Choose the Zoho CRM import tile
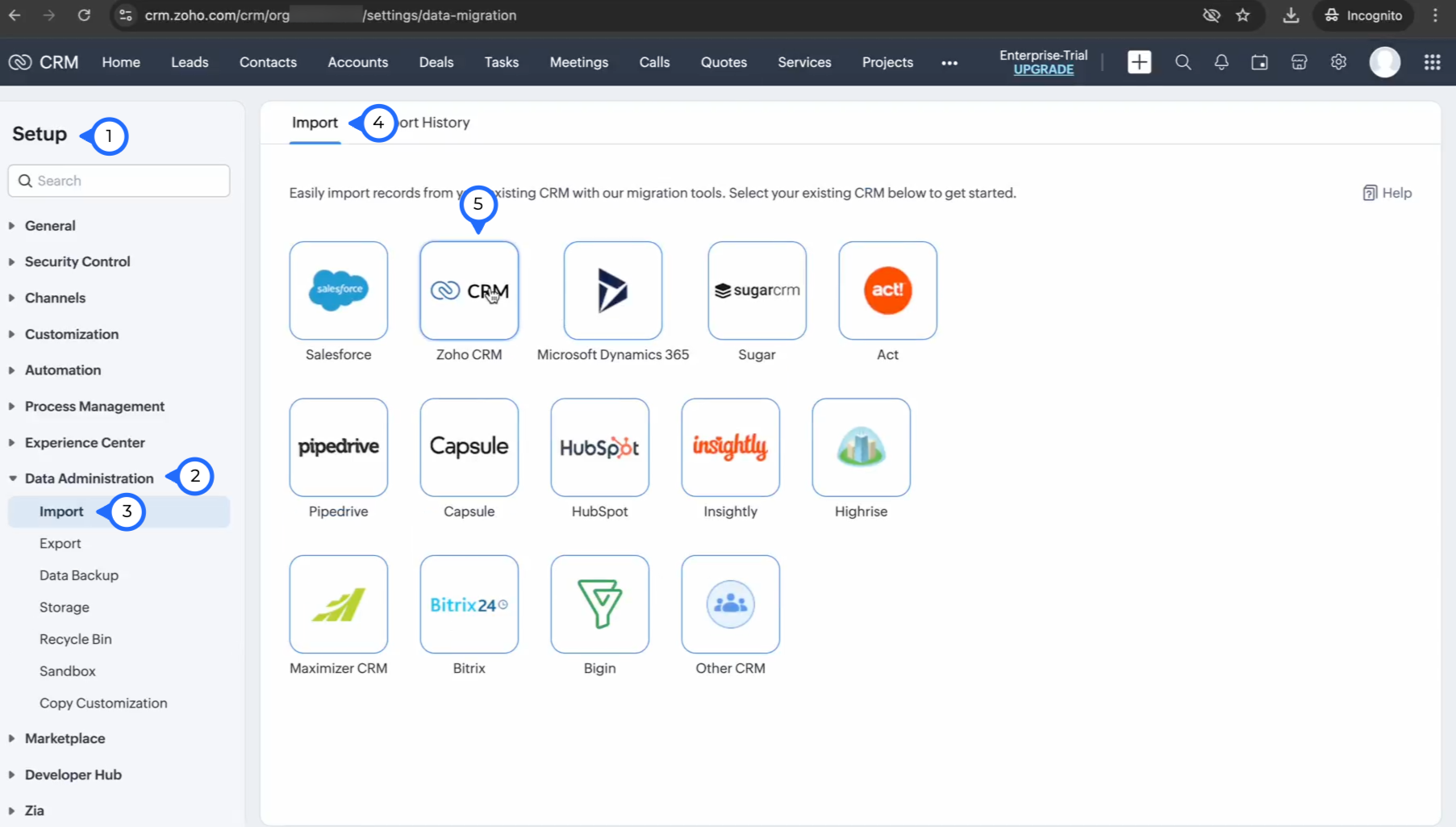1456x827 pixels. [x=469, y=290]
